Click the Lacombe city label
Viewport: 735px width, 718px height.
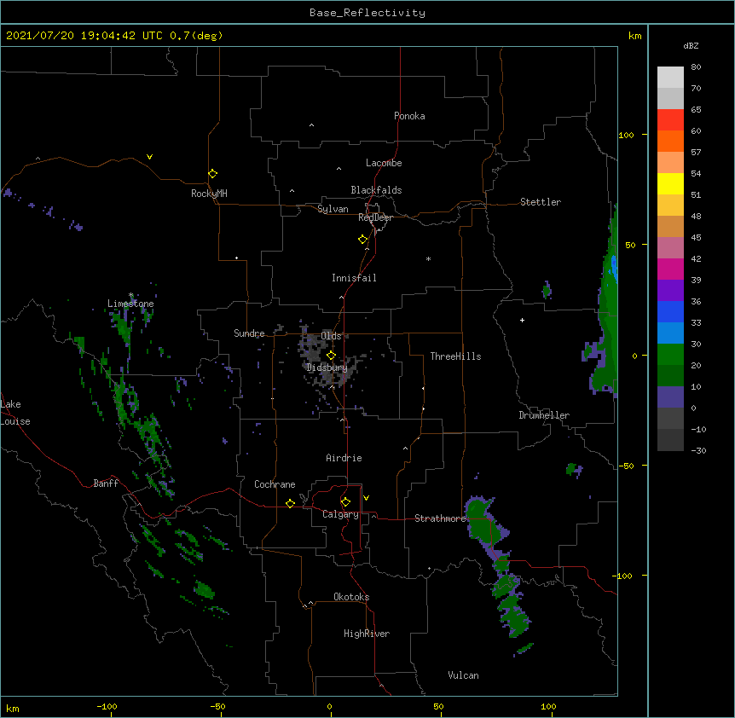384,163
